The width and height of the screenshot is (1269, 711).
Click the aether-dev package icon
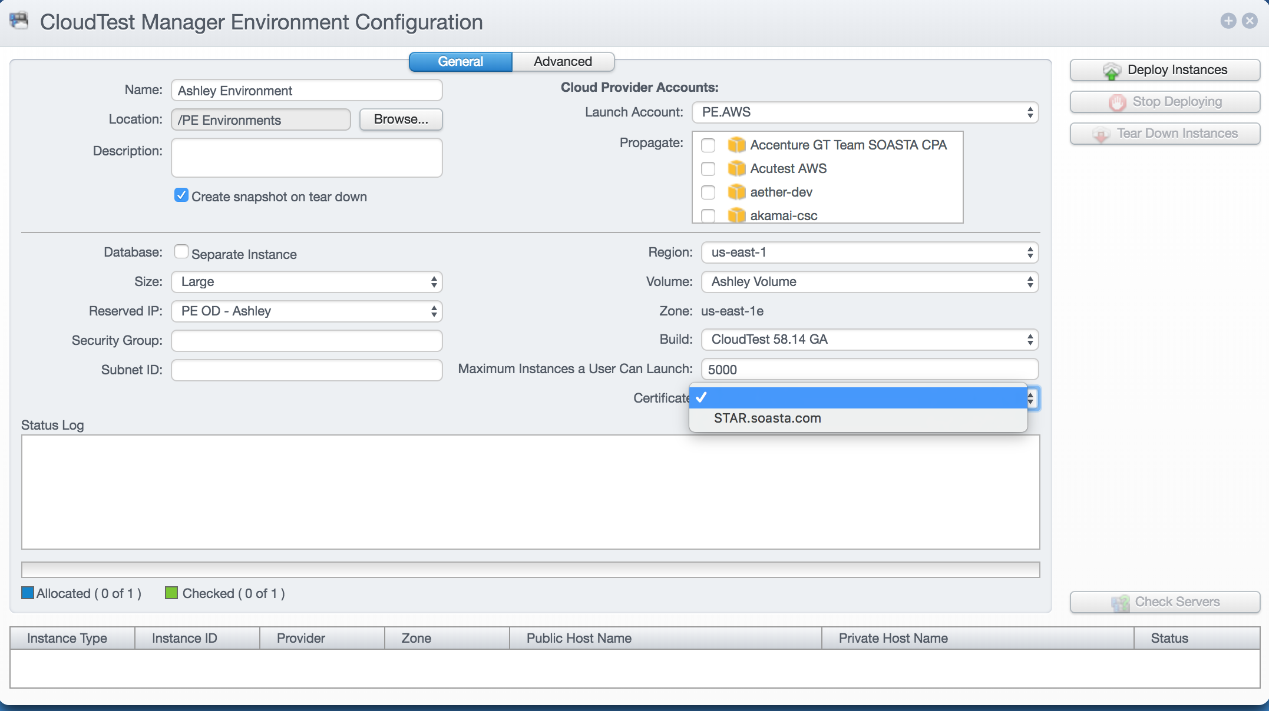[x=736, y=192]
